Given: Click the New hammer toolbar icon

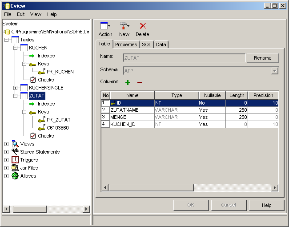Looking at the screenshot, I should coord(124,26).
